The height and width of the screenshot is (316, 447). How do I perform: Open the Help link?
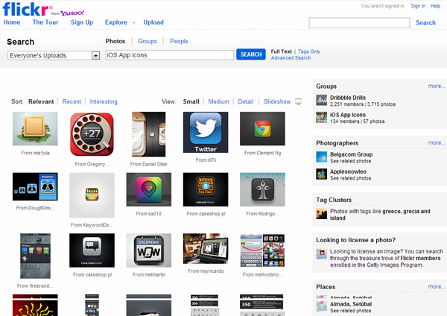point(435,6)
